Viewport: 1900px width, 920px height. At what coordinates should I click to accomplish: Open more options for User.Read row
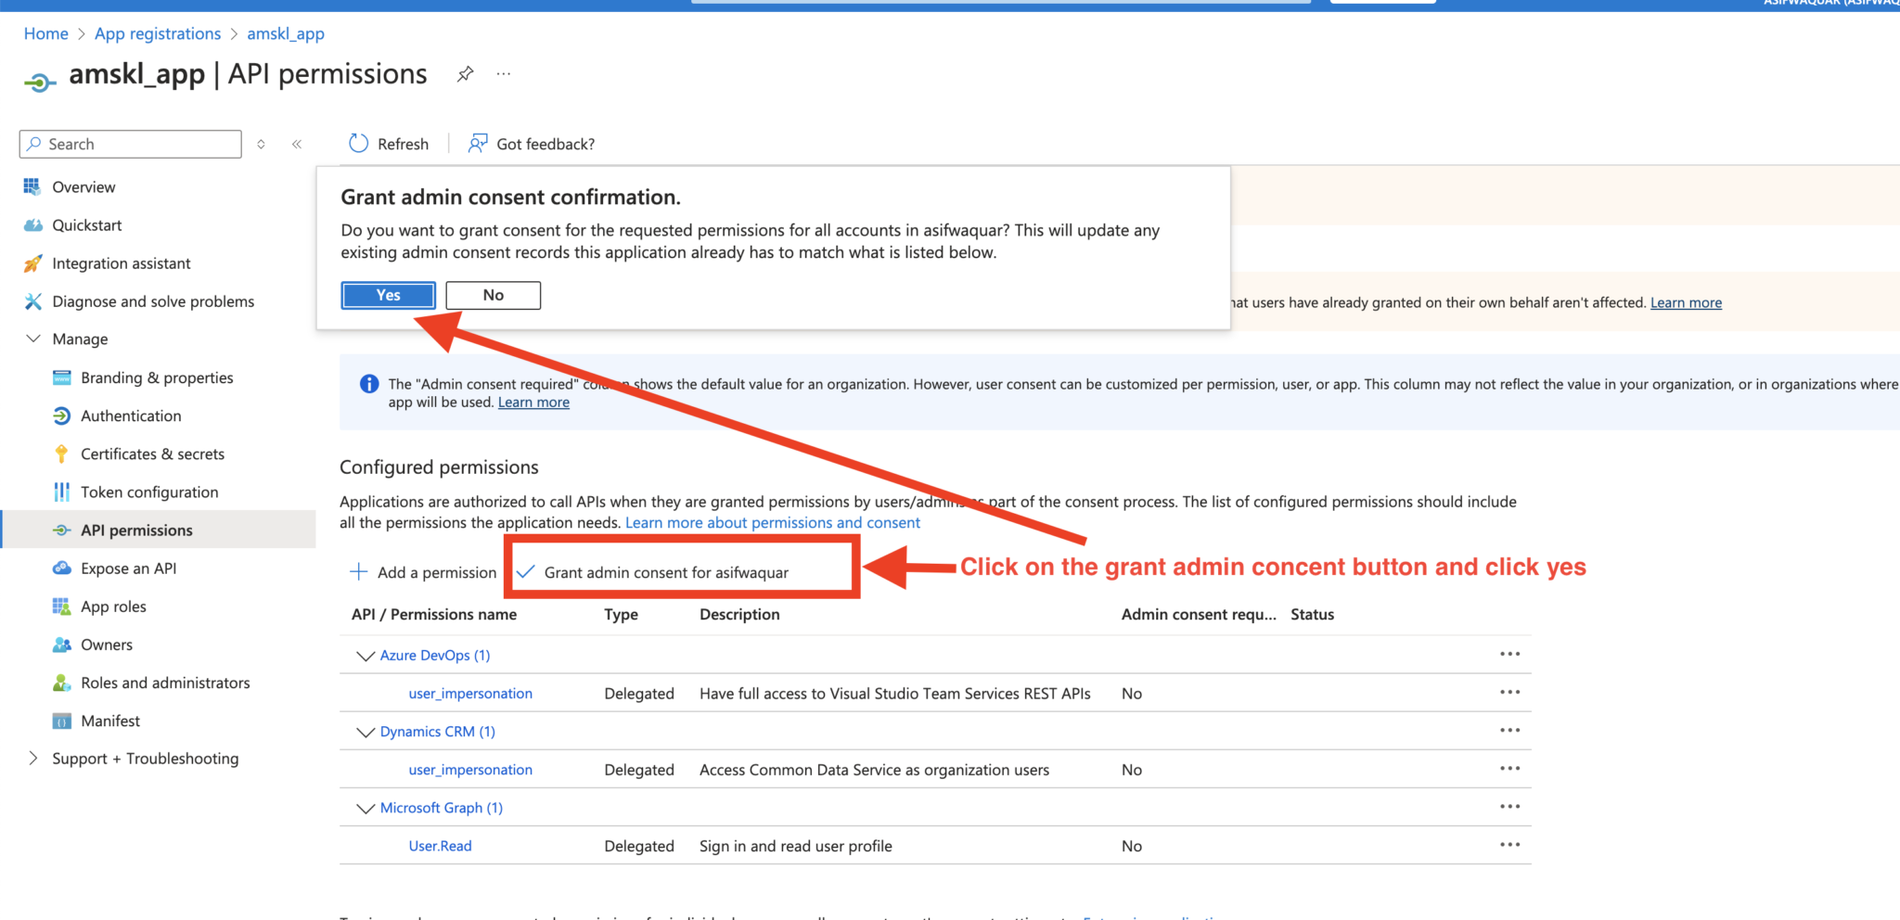pos(1509,845)
